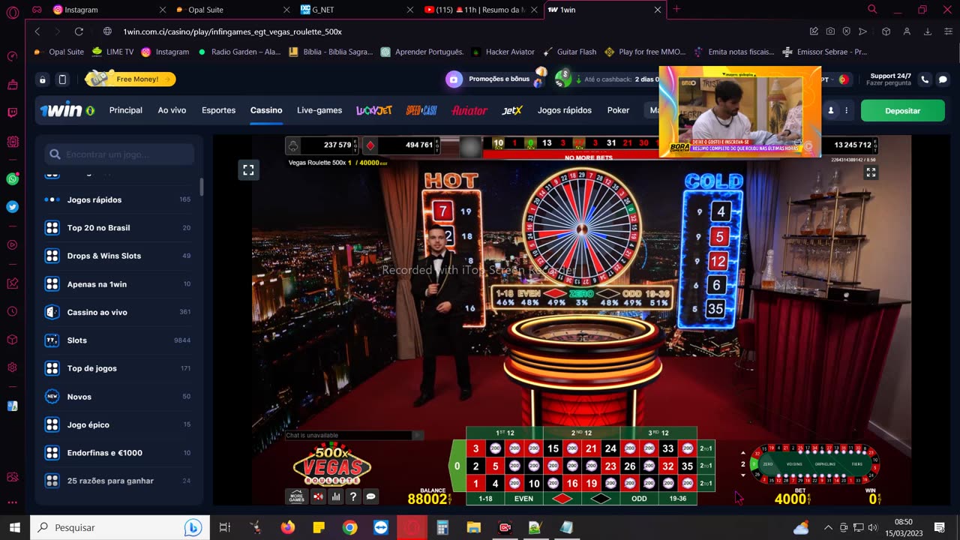Click the mobile app phone icon in header

(x=62, y=79)
